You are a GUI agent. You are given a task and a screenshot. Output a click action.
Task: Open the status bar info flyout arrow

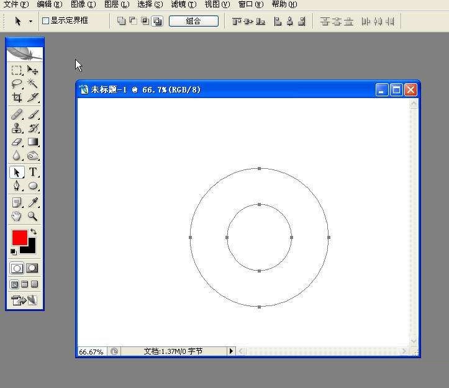[231, 351]
